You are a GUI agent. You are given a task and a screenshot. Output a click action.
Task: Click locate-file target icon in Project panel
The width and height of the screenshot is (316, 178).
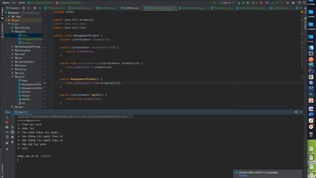(24, 8)
